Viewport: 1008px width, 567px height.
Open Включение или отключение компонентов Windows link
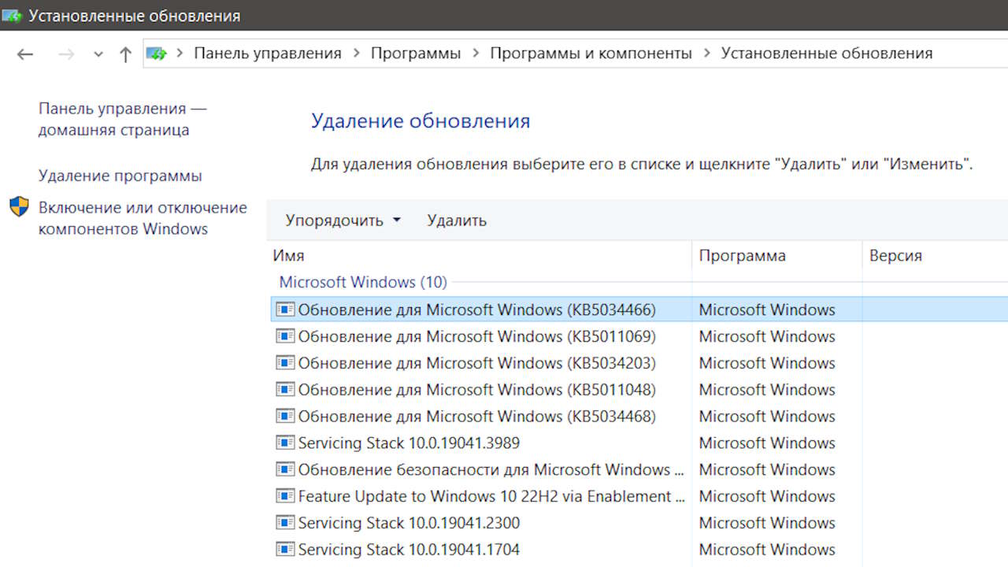(x=143, y=218)
